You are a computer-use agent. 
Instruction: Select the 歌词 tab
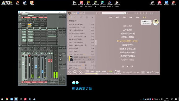[x=145, y=17]
